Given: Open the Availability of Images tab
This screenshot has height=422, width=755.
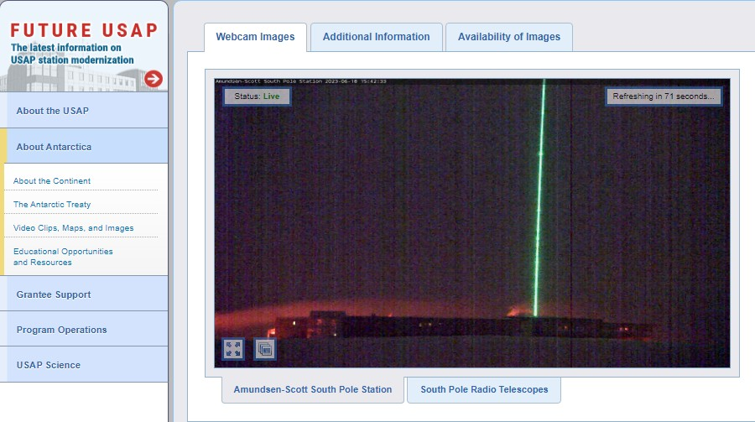Looking at the screenshot, I should pos(508,37).
